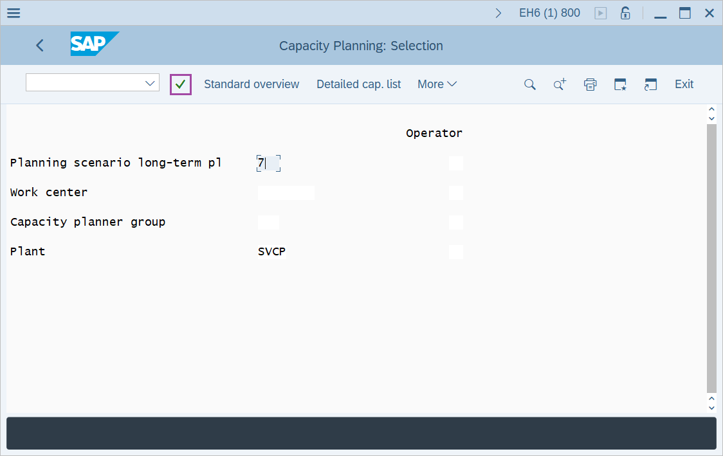Open the search function

[x=529, y=84]
